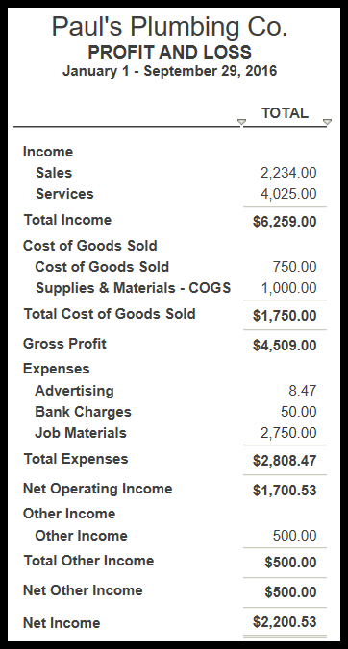Click the report date range line
Viewport: 348px width, 649px height.
(169, 71)
